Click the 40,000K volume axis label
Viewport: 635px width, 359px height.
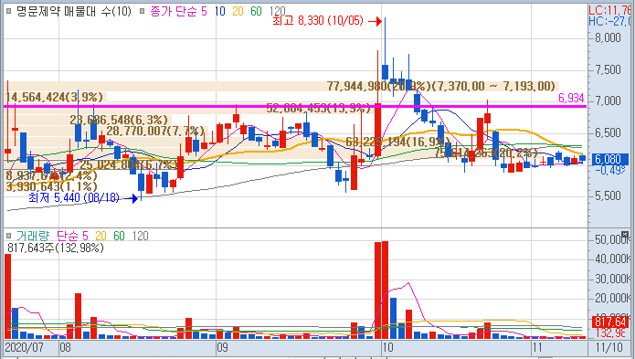612,259
